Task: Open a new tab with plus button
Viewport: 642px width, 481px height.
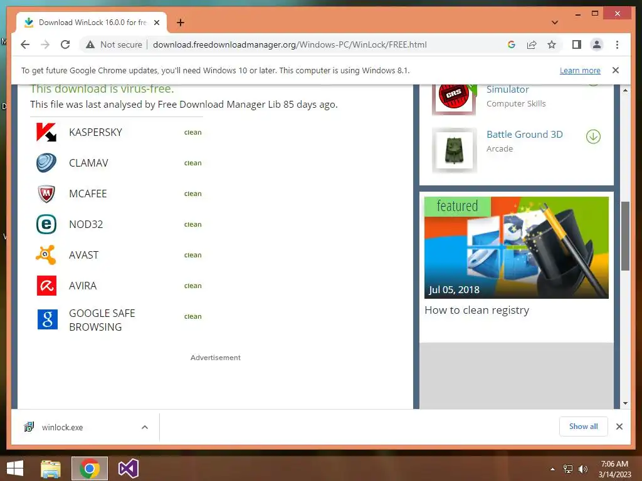Action: pos(180,23)
